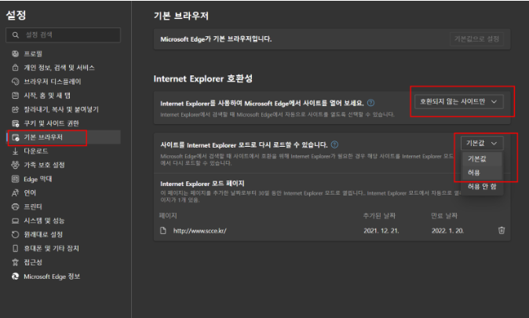Screen dimensions: 529x318
Task: Open 프린터 settings section
Action: tap(33, 207)
